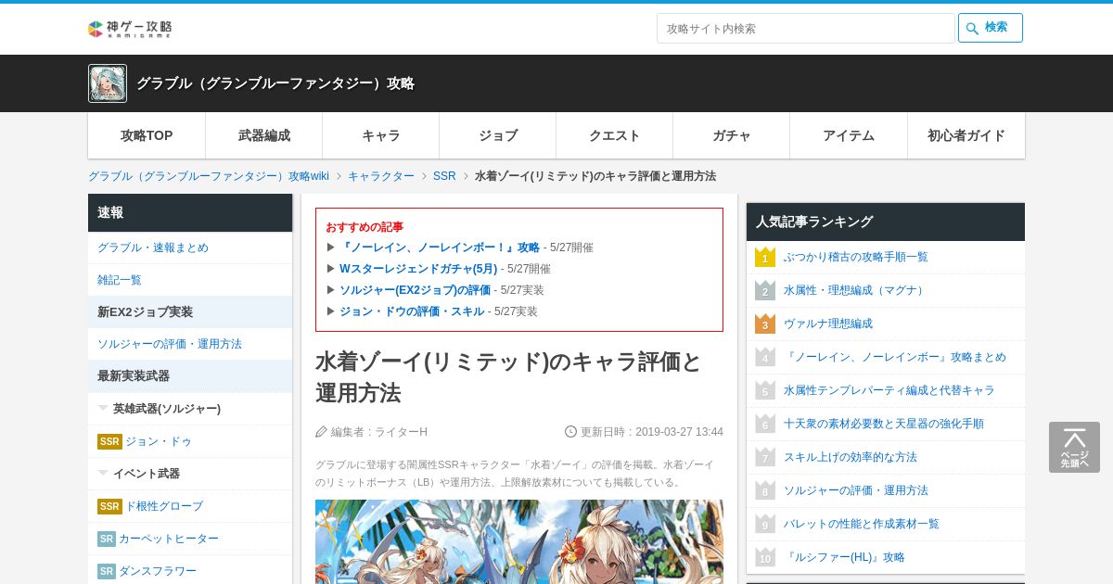Collapse the イベント武器 section arrow
This screenshot has height=584, width=1113.
tap(103, 473)
